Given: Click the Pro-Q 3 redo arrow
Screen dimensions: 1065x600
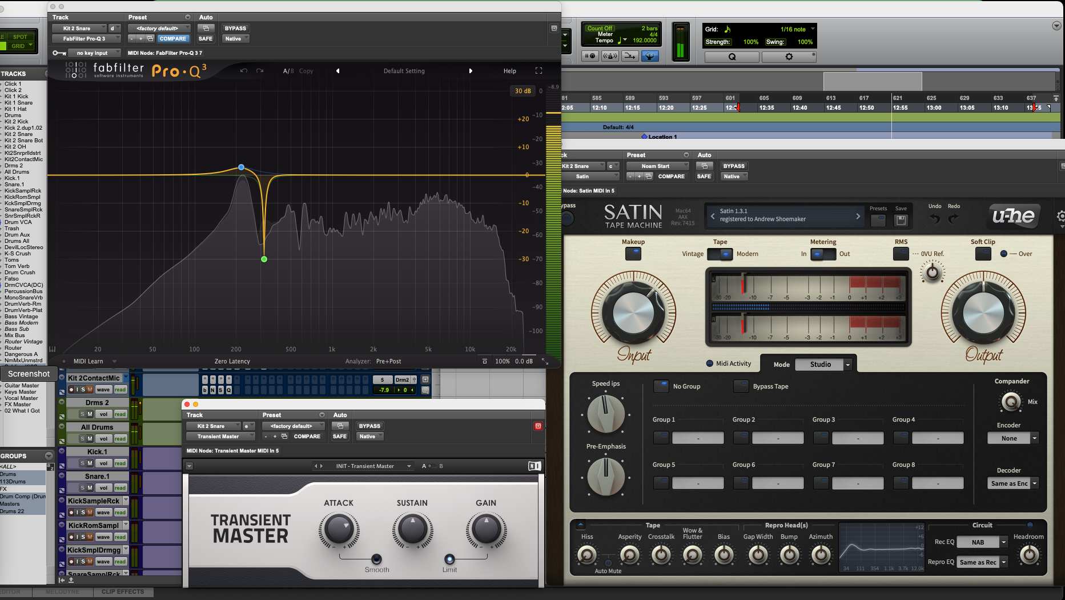Looking at the screenshot, I should [x=260, y=71].
